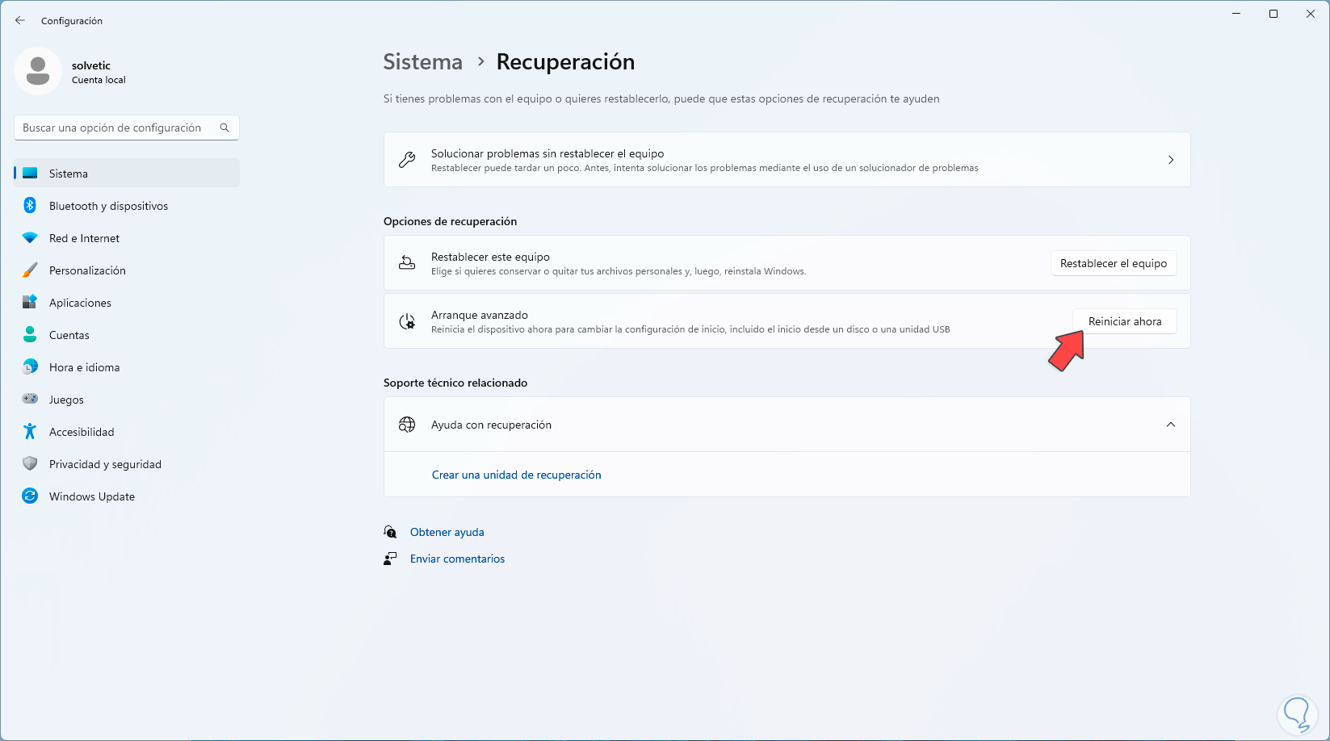The image size is (1330, 741).
Task: Click the Obtener ayuda link
Action: tap(447, 532)
